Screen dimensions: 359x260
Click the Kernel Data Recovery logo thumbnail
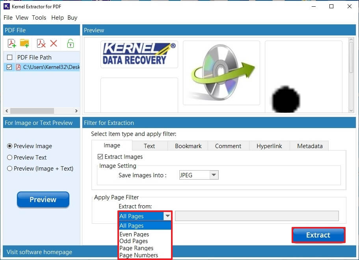point(139,54)
